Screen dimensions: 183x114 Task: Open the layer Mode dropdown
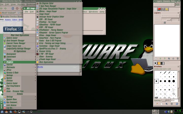[x=170, y=16]
